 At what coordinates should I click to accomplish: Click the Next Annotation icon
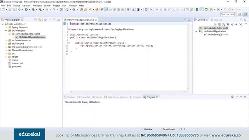pyautogui.click(x=211, y=9)
